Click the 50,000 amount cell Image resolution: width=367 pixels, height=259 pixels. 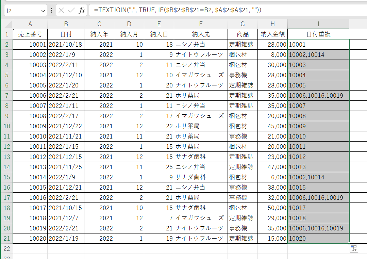click(272, 208)
